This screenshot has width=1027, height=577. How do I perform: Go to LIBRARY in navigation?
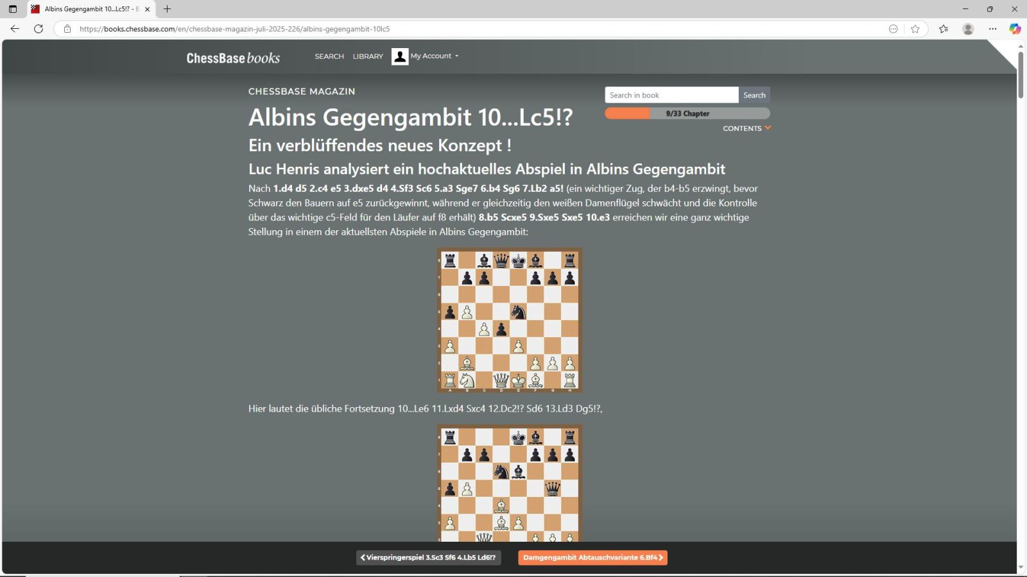coord(368,56)
